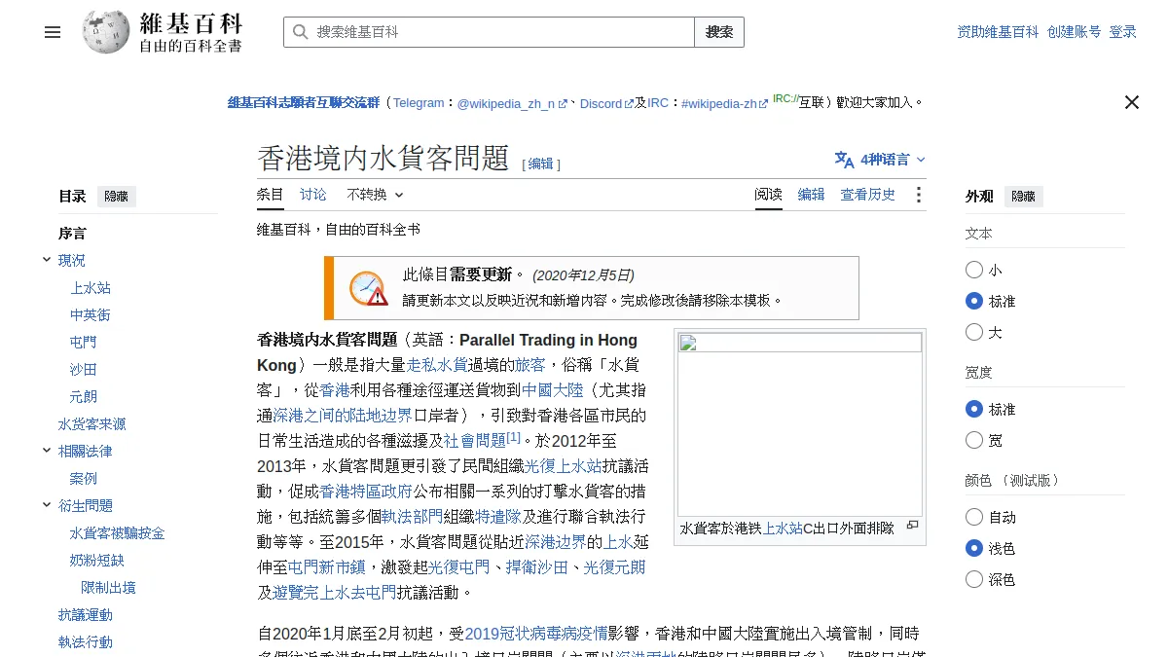Open the 社會問題 article link
1168x657 pixels.
point(475,441)
